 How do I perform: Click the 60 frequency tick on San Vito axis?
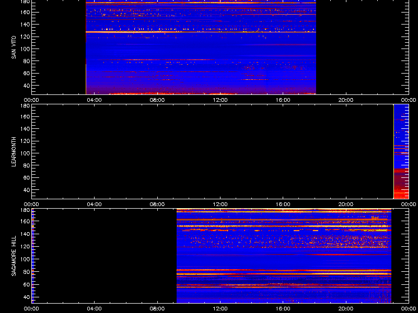click(x=27, y=73)
